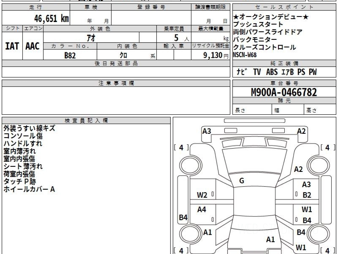338x254 pixels.
Task: Click the TV equipment label
Action: (257, 72)
